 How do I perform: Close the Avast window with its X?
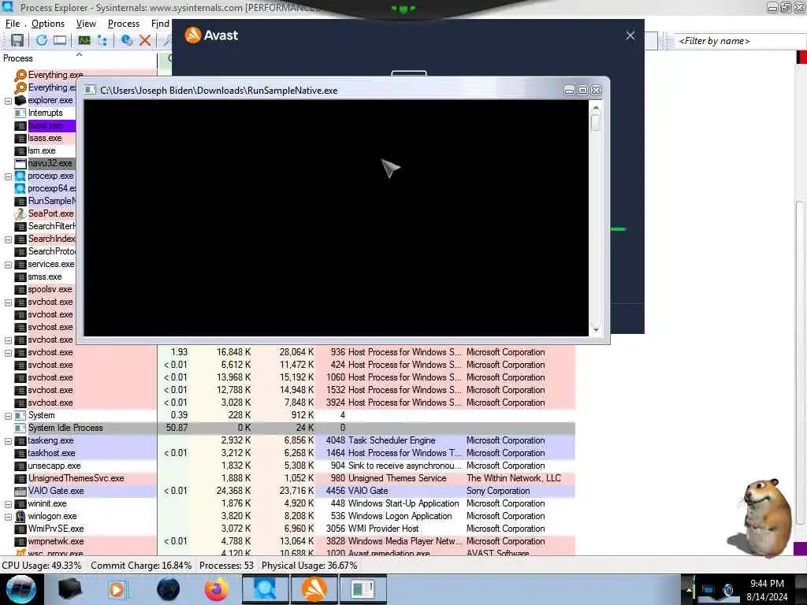tap(630, 35)
